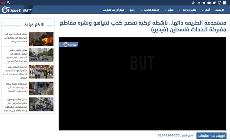Click the publish date 08:07 15-05-2021
This screenshot has height=140, width=230.
pyautogui.click(x=169, y=135)
